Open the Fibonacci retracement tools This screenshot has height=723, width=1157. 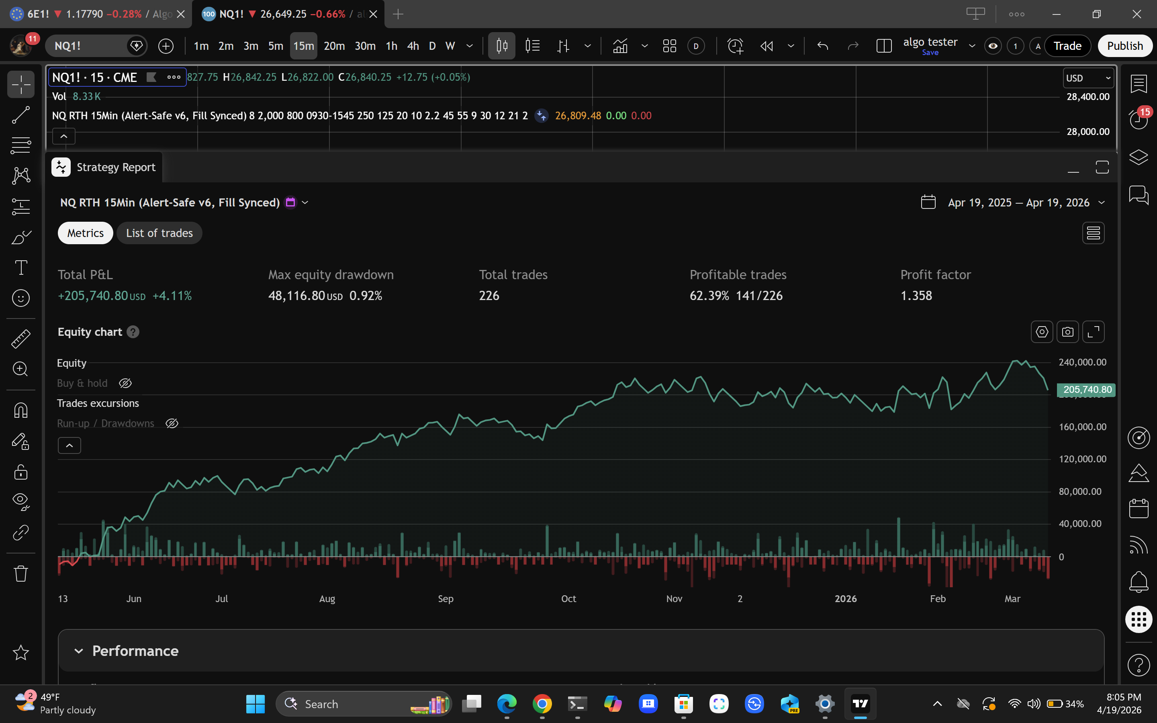tap(20, 145)
